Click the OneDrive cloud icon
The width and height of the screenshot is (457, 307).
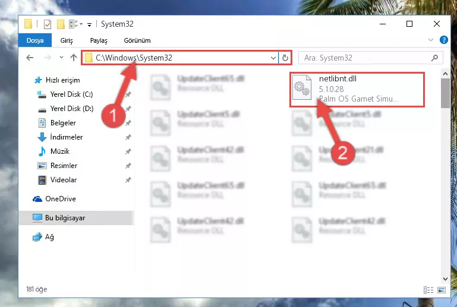(37, 199)
